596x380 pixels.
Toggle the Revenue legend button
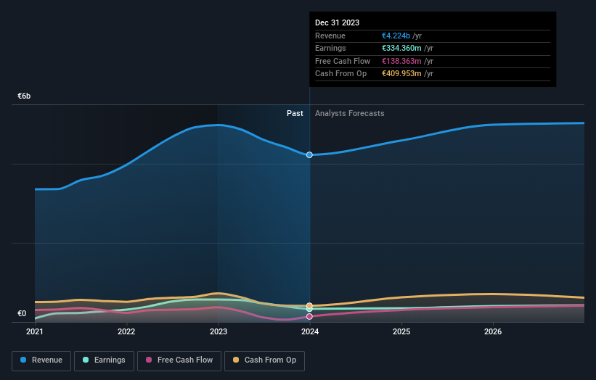click(x=41, y=360)
